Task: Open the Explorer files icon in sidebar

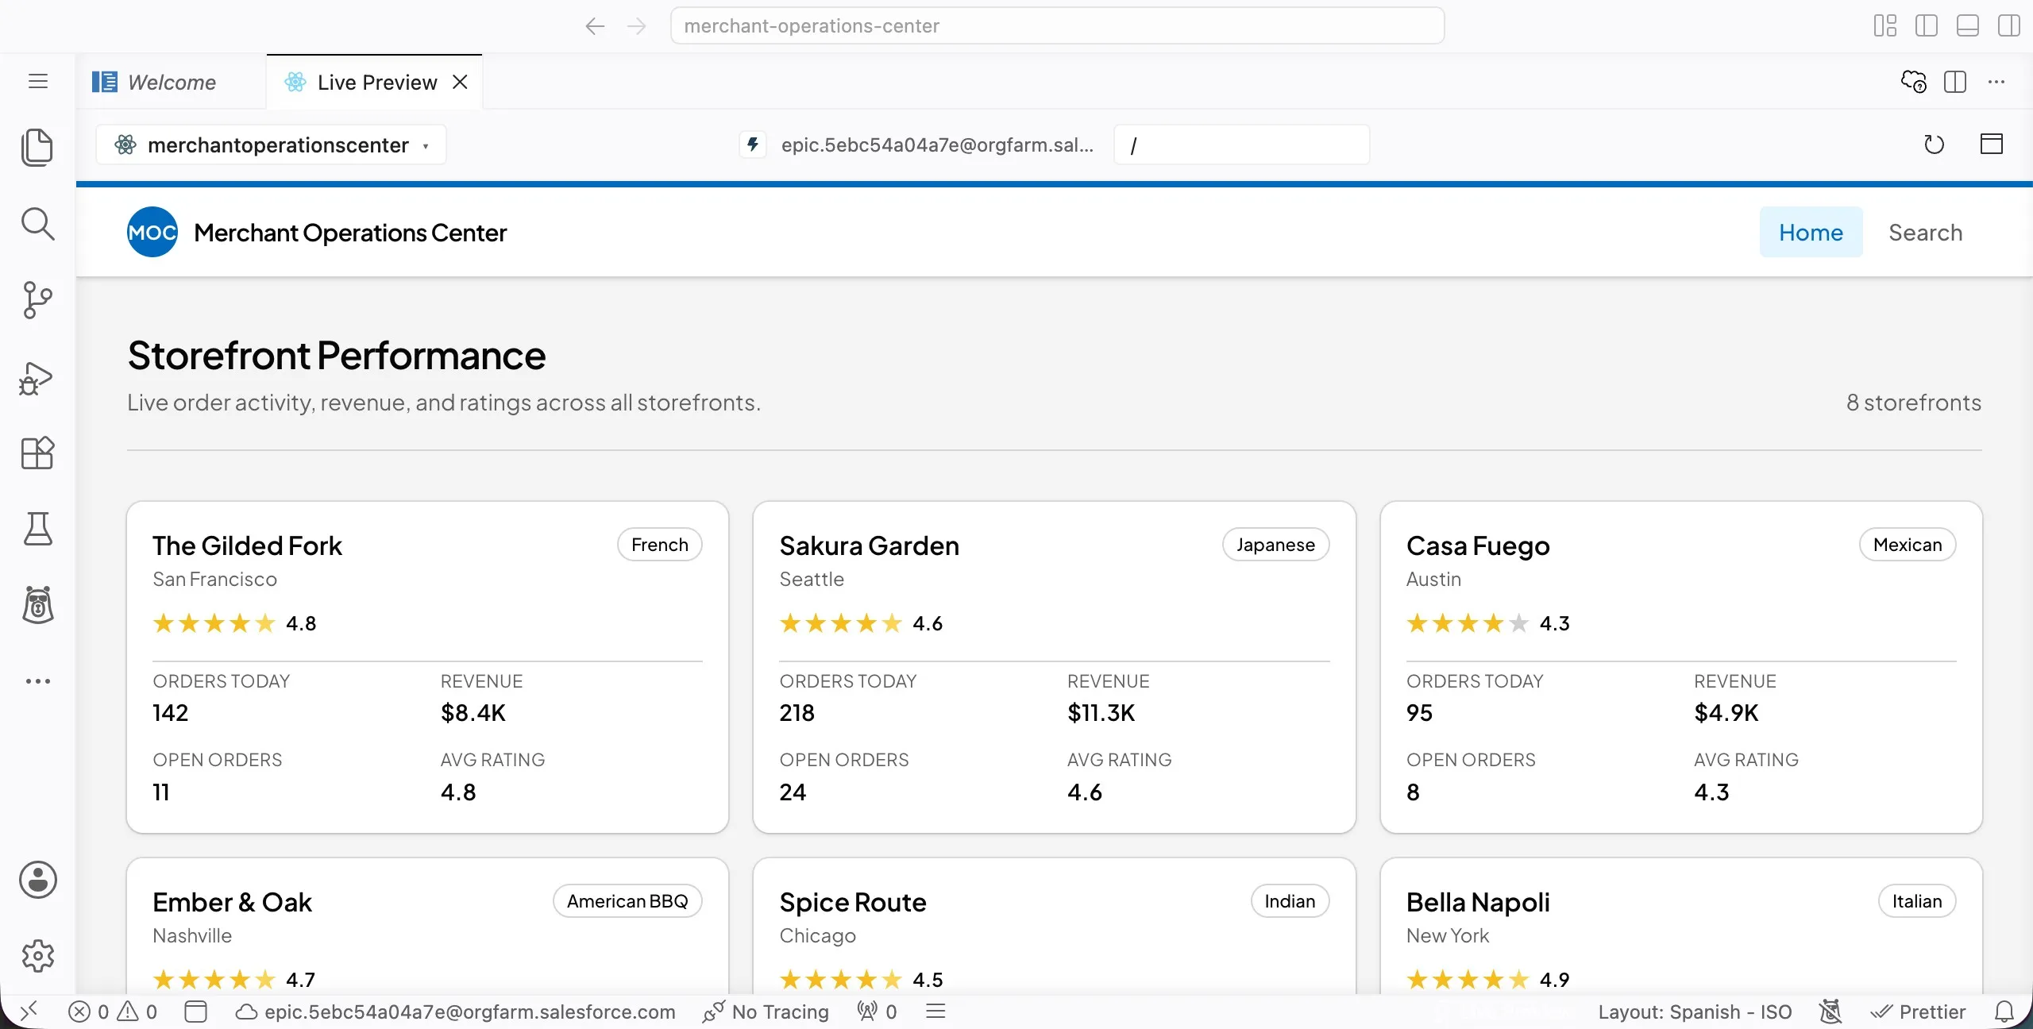Action: click(37, 148)
